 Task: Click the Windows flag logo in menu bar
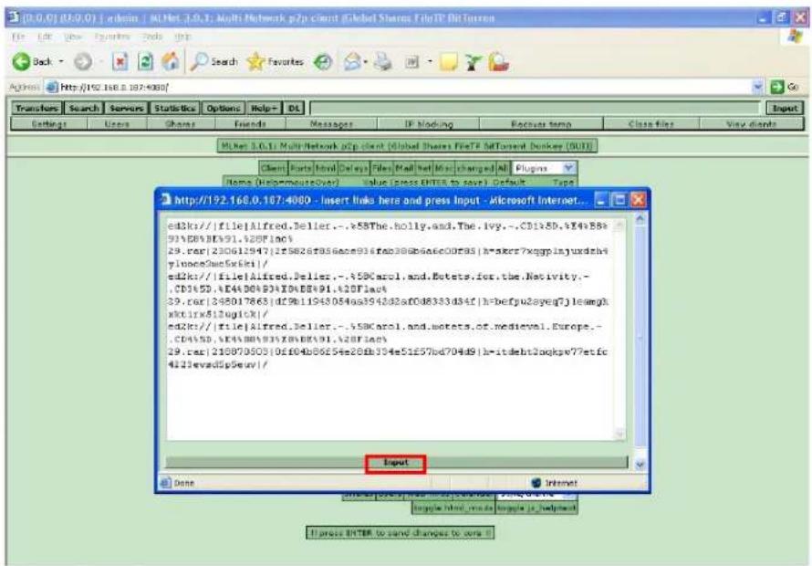click(795, 37)
